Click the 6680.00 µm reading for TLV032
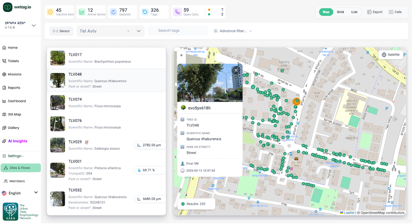412x224 pixels. point(150,199)
